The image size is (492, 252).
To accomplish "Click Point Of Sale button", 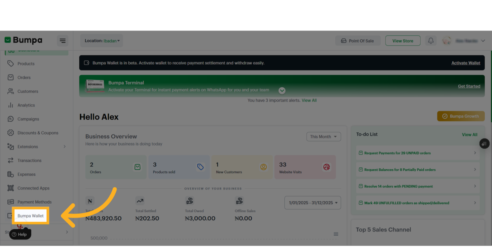I will [358, 41].
